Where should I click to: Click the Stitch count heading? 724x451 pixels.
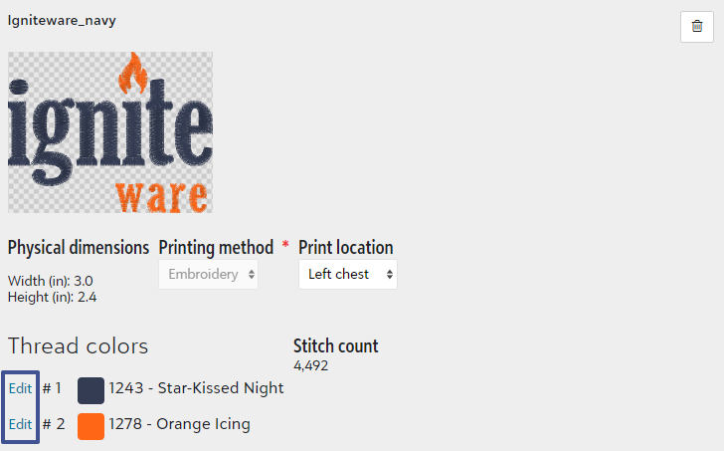point(336,346)
